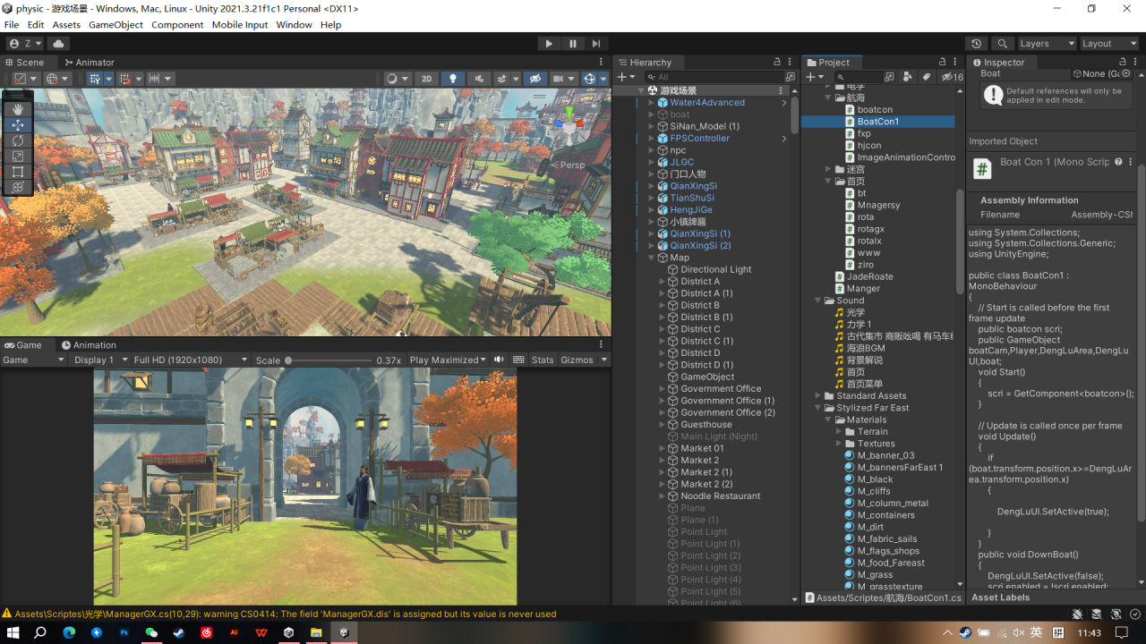The width and height of the screenshot is (1146, 644).
Task: Open Boat Con 1 help icon in Inspector
Action: [1118, 162]
